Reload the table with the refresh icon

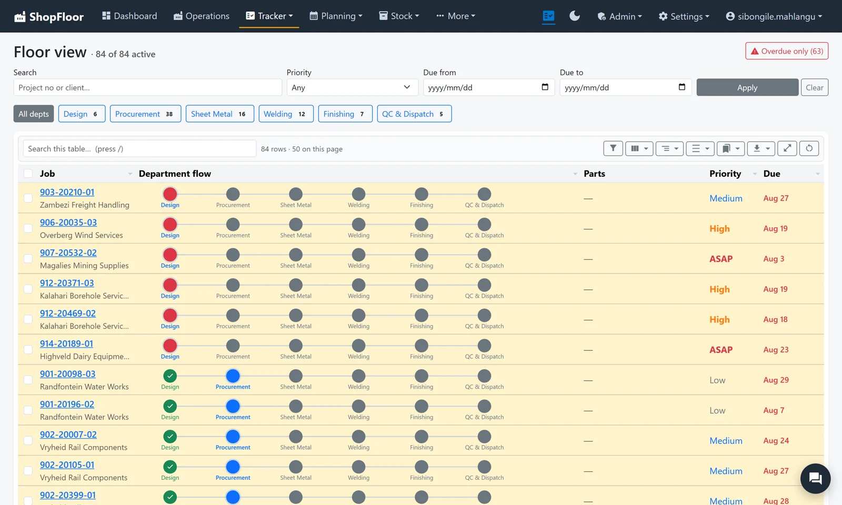click(809, 148)
